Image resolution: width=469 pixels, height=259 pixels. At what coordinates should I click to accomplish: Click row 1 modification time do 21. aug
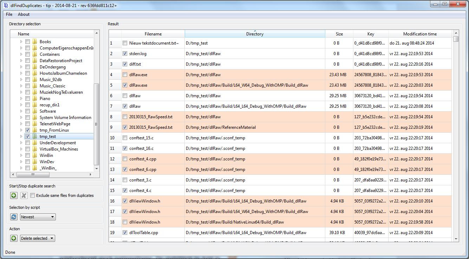412,43
